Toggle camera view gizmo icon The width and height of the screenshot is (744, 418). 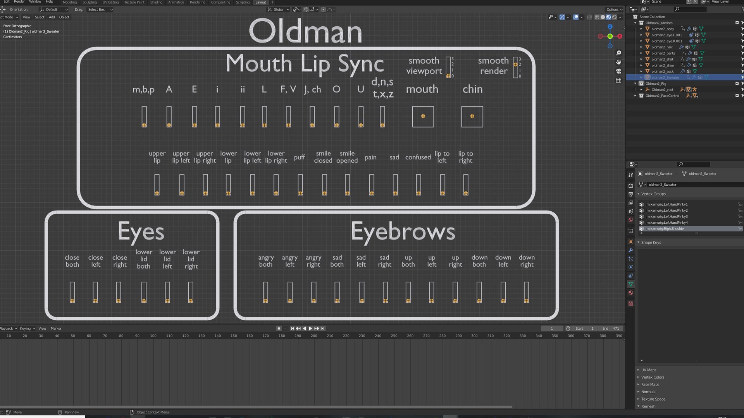(x=618, y=71)
